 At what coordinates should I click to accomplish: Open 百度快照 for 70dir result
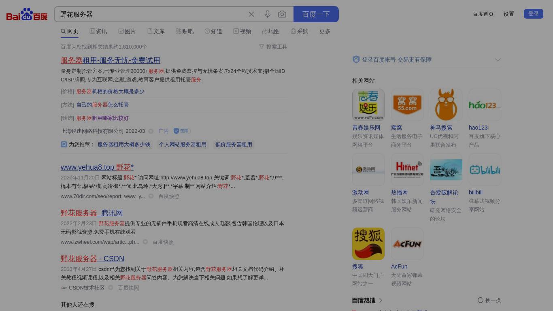pos(169,196)
